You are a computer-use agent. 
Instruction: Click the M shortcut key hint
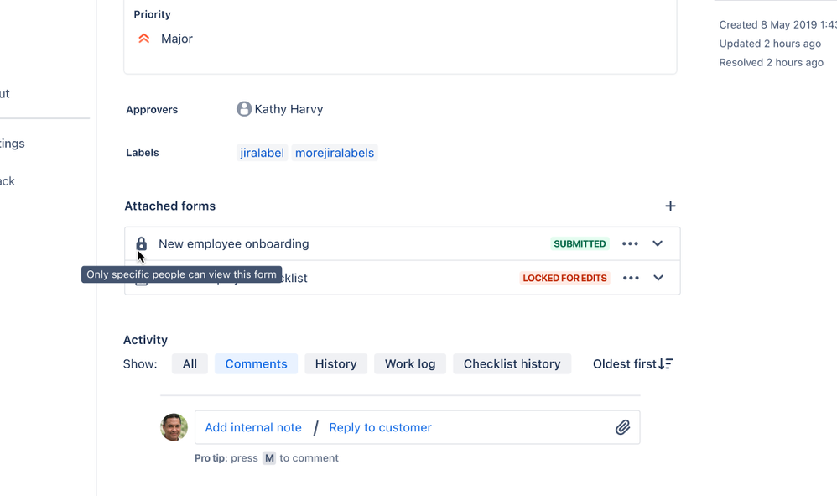coord(269,458)
